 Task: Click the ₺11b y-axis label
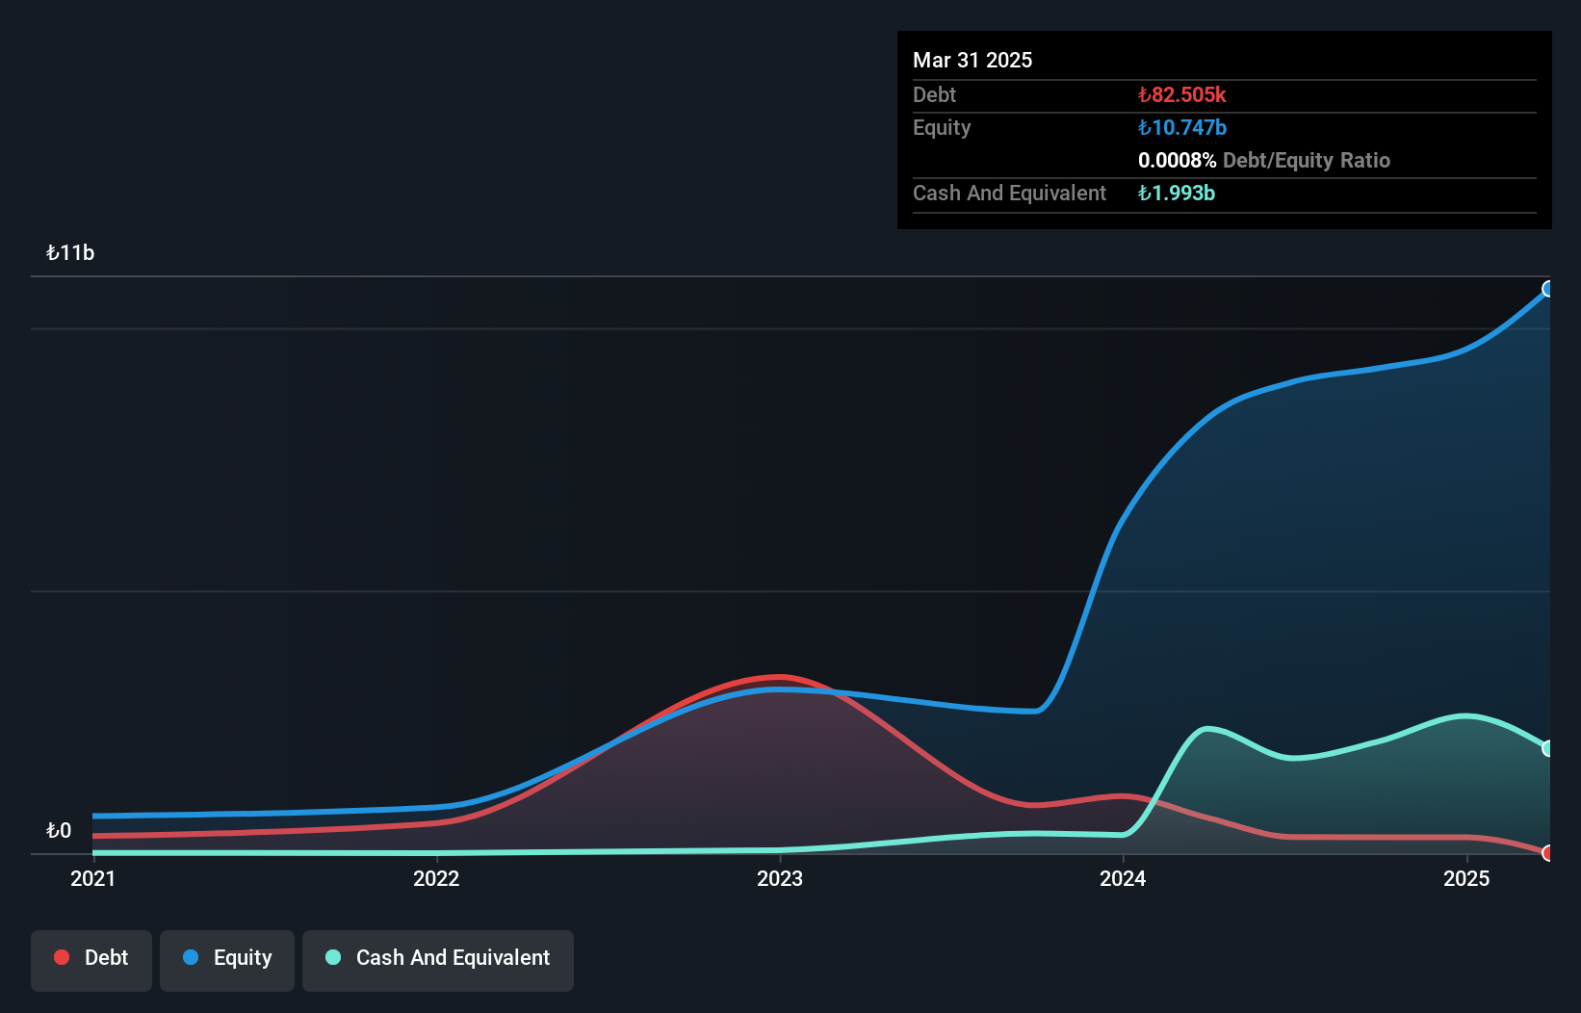point(70,253)
